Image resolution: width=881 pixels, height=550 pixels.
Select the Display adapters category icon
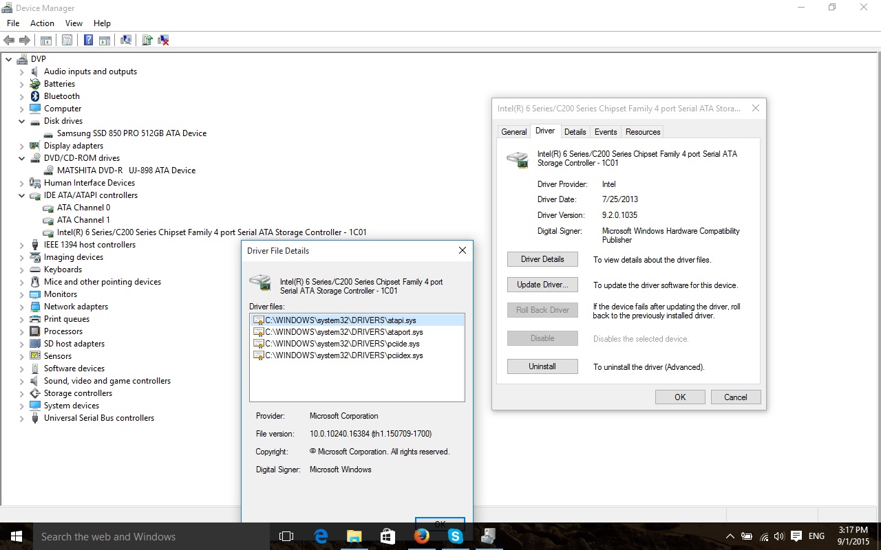35,146
